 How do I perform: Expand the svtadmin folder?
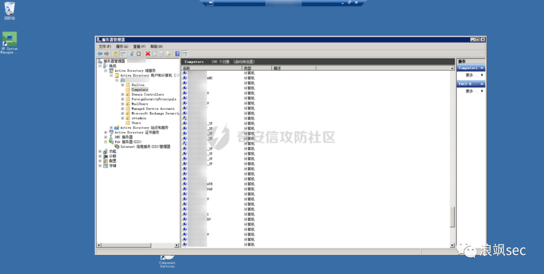click(x=122, y=118)
